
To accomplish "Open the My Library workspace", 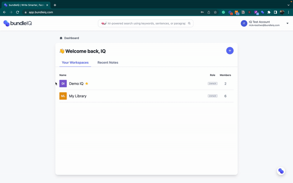I will (x=146, y=96).
